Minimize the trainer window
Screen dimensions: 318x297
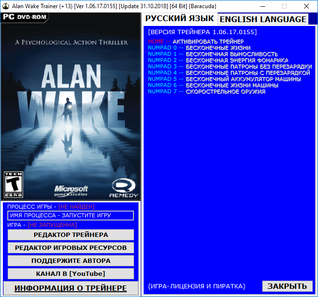(263, 6)
